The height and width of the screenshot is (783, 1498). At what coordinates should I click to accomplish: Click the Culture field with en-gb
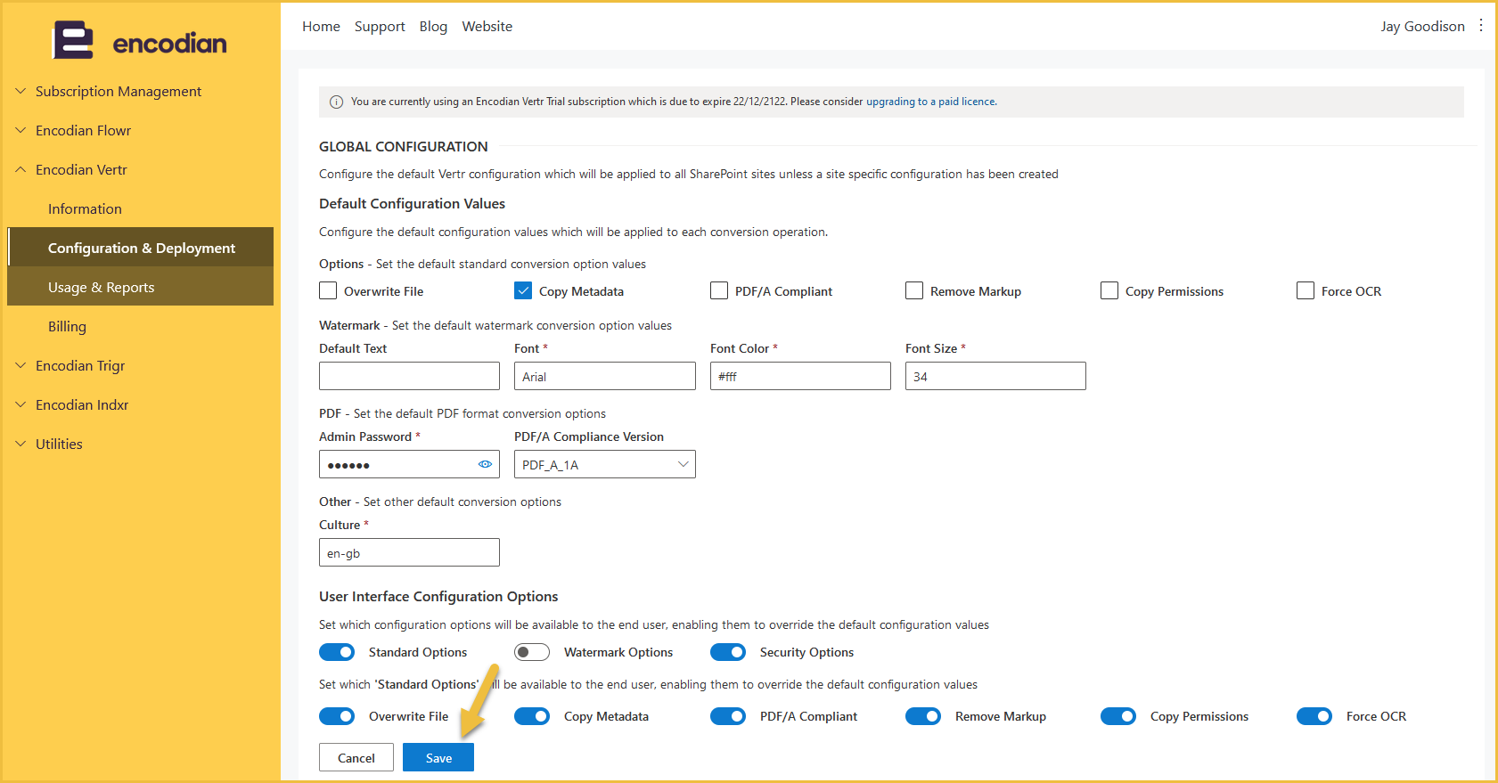click(x=409, y=552)
